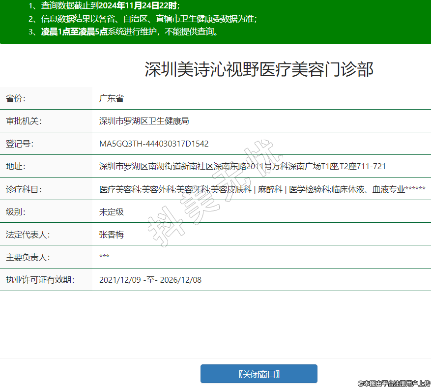Screen dimensions: 431x387
Task: Select the 审批机关 row label
Action: [x=24, y=121]
